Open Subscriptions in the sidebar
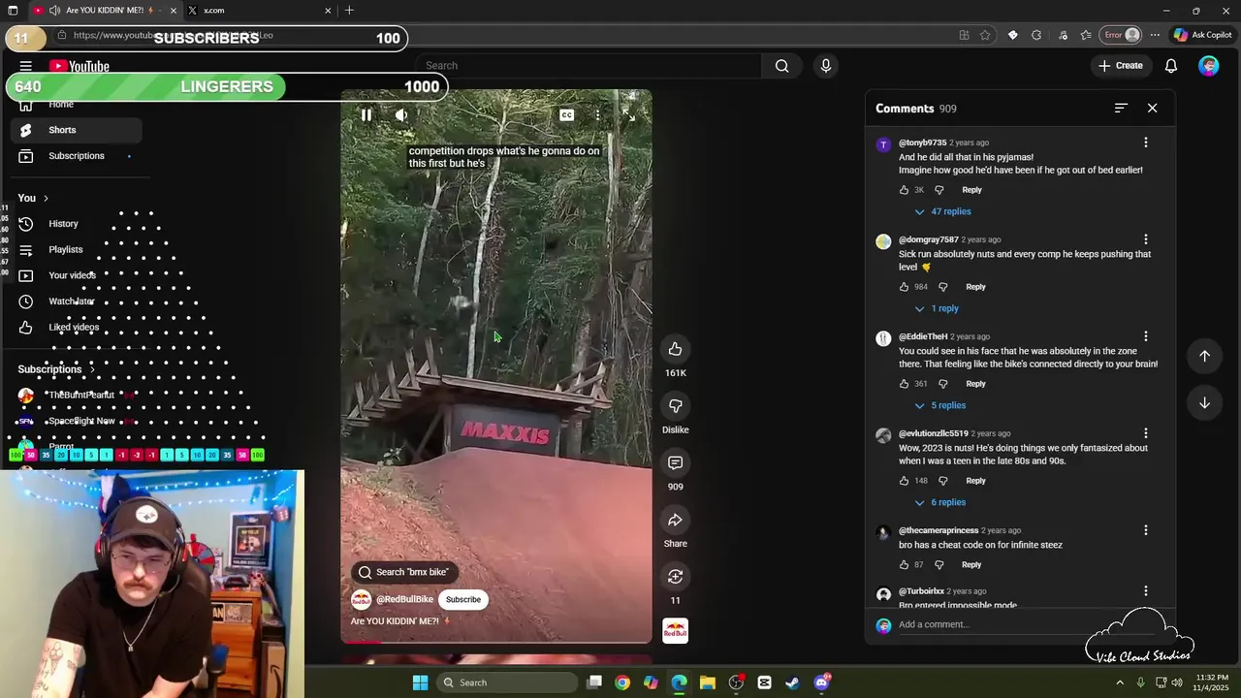This screenshot has width=1241, height=698. (x=76, y=156)
